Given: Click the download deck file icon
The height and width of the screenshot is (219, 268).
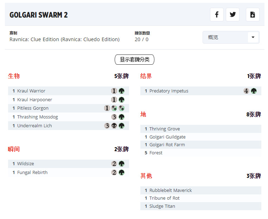Looking at the screenshot, I should tap(252, 15).
